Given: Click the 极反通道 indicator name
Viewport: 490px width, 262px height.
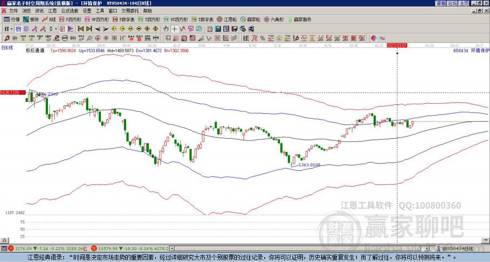Looking at the screenshot, I should (35, 51).
